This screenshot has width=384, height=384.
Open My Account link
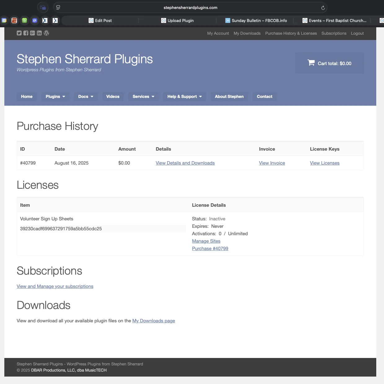coord(218,33)
